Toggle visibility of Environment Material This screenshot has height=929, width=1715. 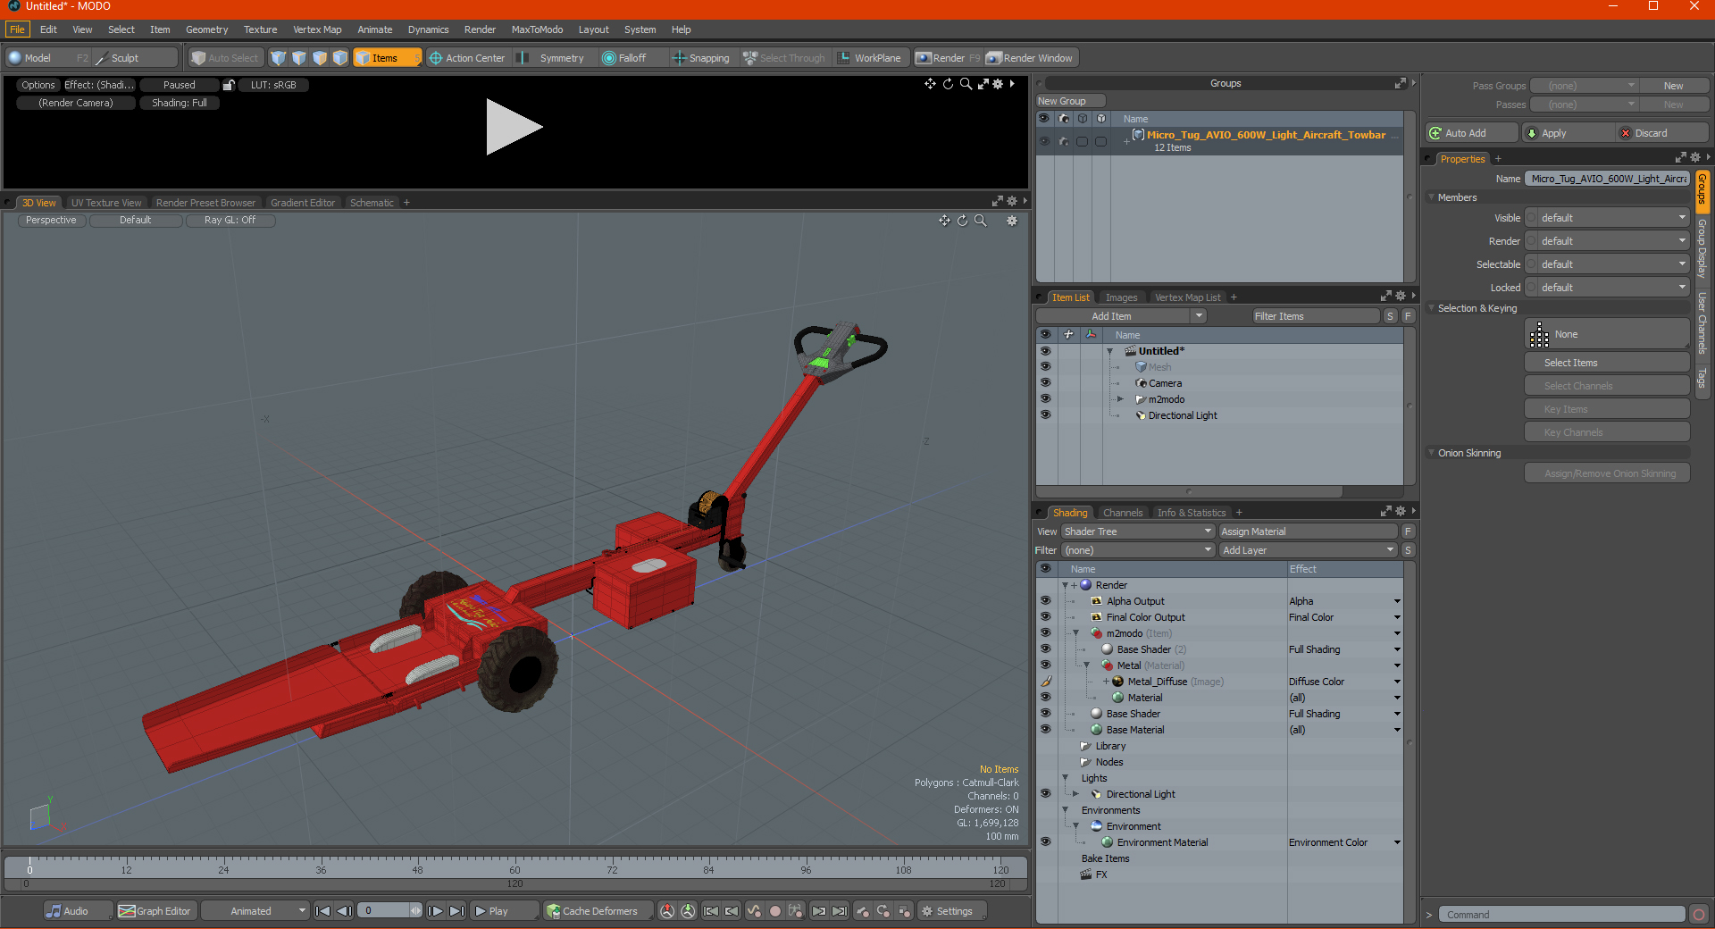point(1045,842)
